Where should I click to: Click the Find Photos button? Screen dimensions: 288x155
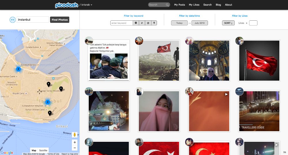[60, 20]
